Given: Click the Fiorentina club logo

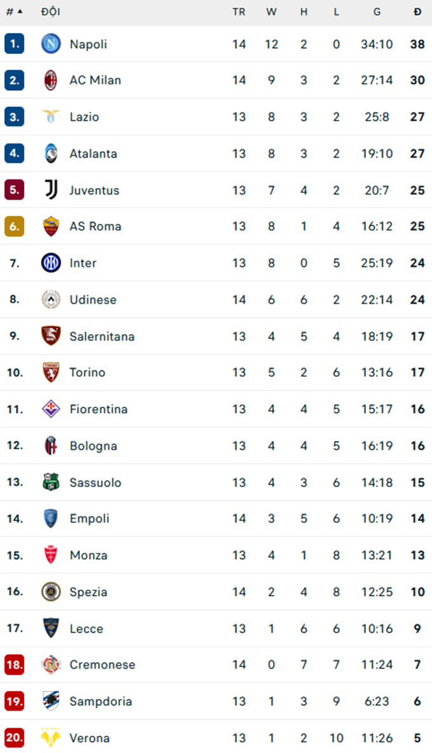Looking at the screenshot, I should [51, 409].
